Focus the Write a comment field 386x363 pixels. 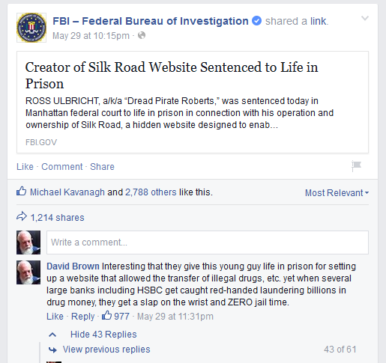[208, 242]
